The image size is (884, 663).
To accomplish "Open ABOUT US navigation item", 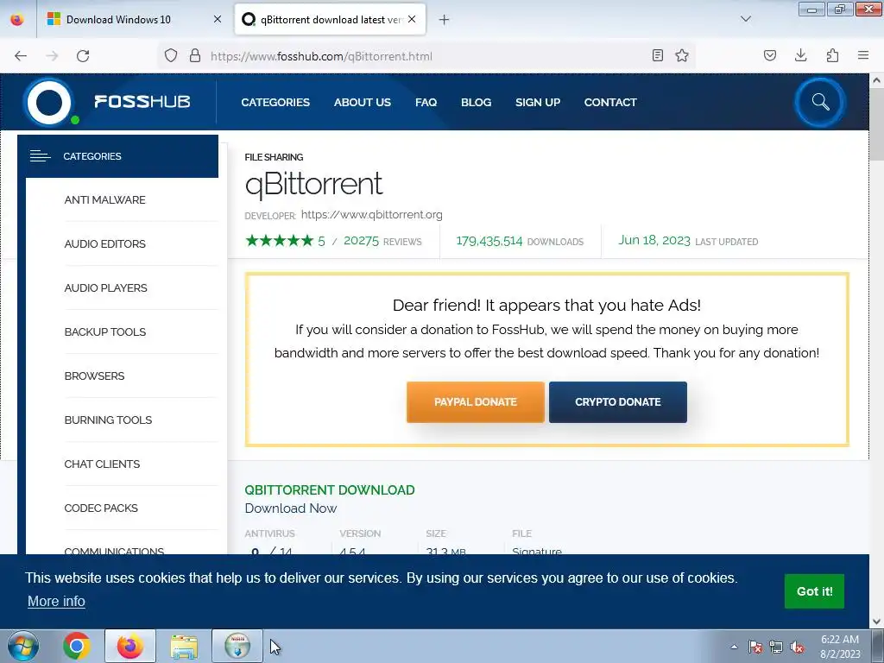I will pyautogui.click(x=362, y=102).
